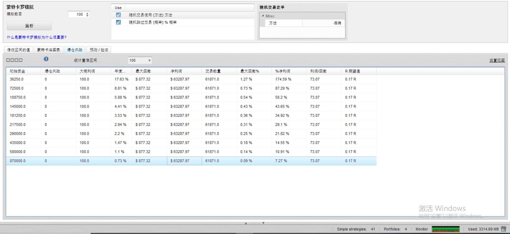Click the 利润/回撤 column header
This screenshot has width=510, height=234.
(x=324, y=71)
